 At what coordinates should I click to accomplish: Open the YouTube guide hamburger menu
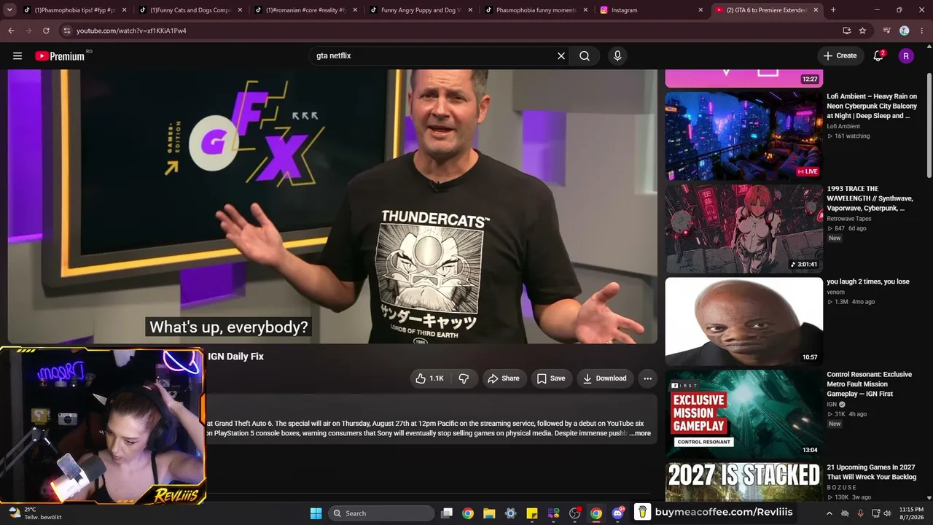[x=17, y=56]
